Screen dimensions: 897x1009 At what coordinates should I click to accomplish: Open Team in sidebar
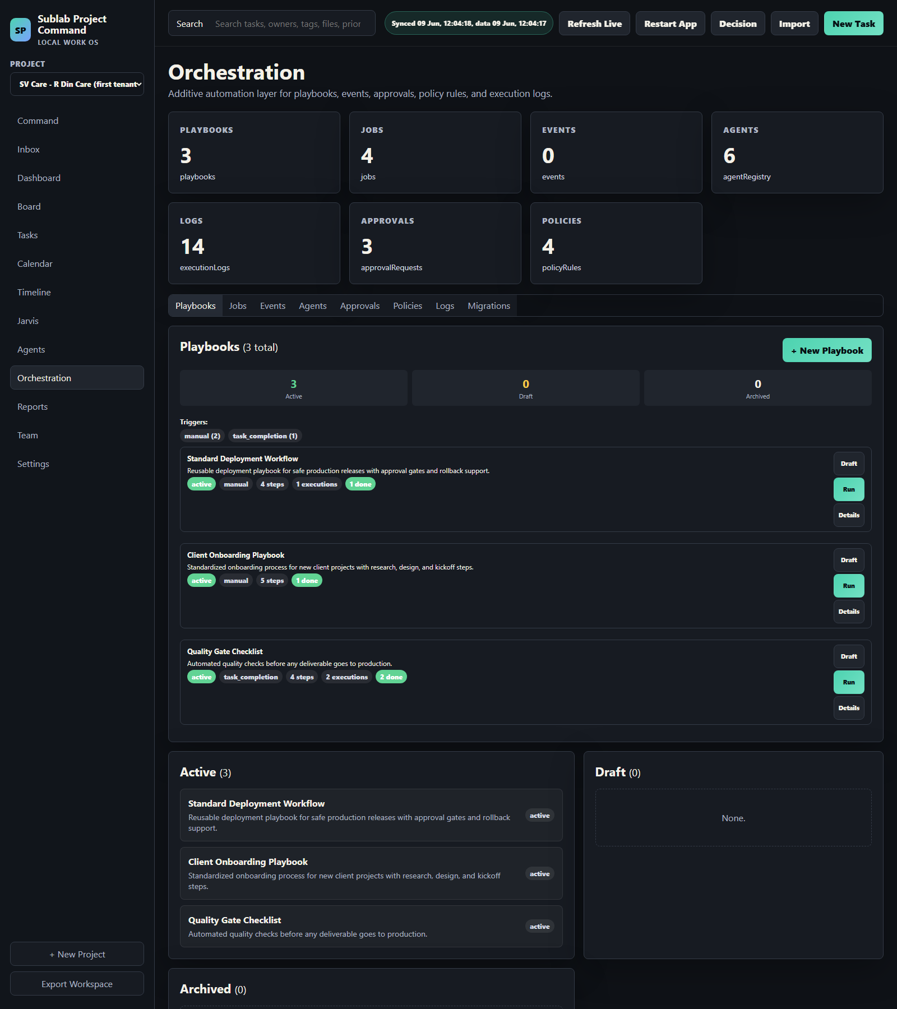tap(77, 435)
